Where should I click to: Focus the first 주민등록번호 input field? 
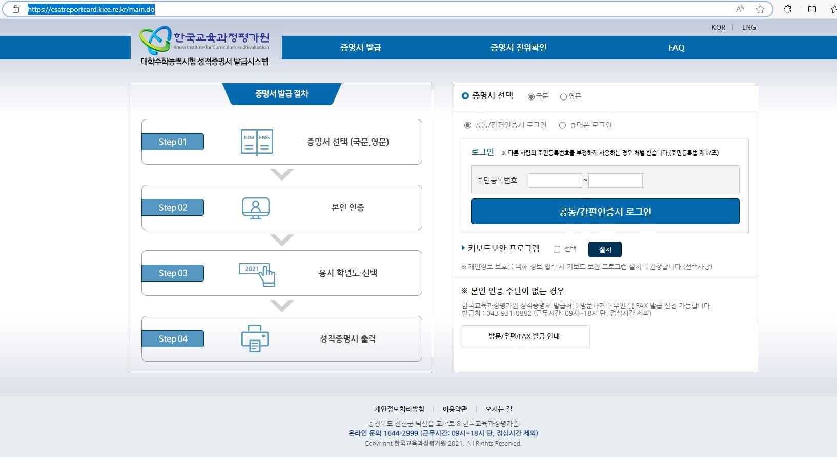[555, 180]
